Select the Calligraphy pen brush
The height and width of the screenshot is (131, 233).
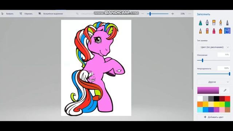(207, 23)
